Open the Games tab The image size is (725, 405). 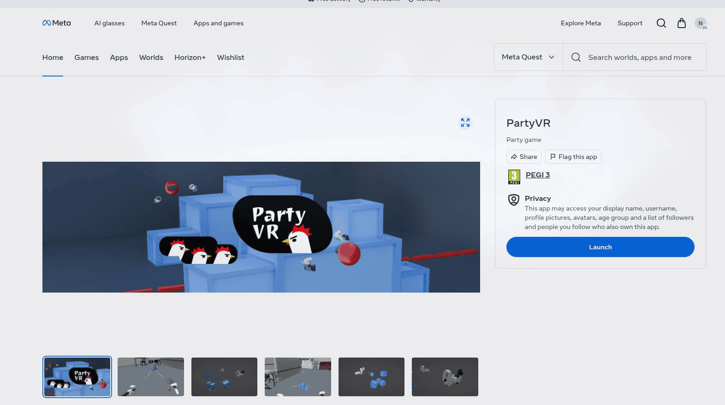(87, 58)
